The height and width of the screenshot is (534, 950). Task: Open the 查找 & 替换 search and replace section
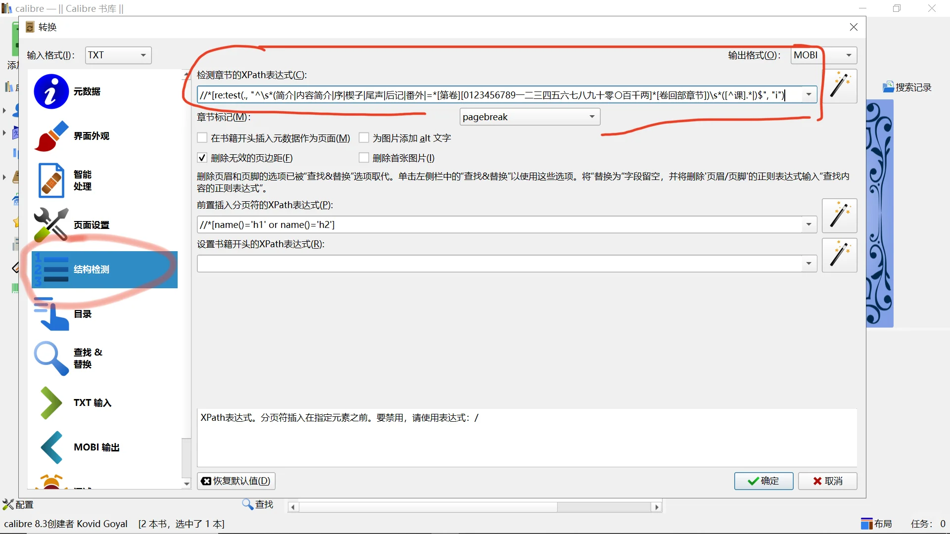[104, 358]
